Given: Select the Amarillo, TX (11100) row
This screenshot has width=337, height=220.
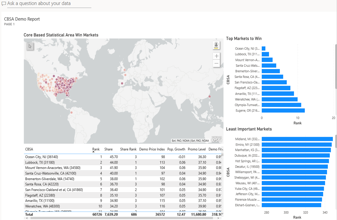Looking at the screenshot, I should pyautogui.click(x=123, y=201).
